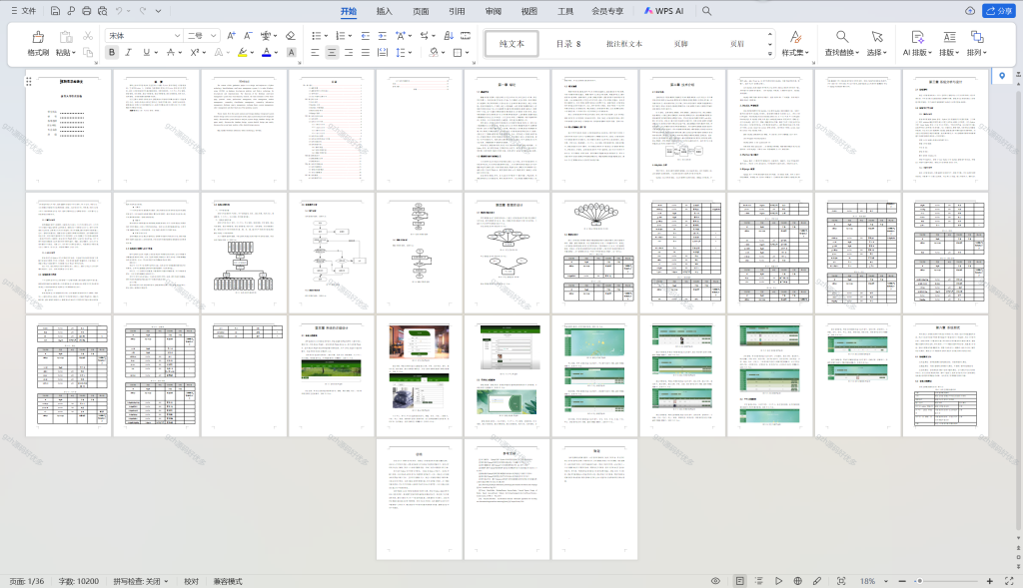Image resolution: width=1023 pixels, height=588 pixels.
Task: Click AI 排版 button
Action: coord(917,43)
